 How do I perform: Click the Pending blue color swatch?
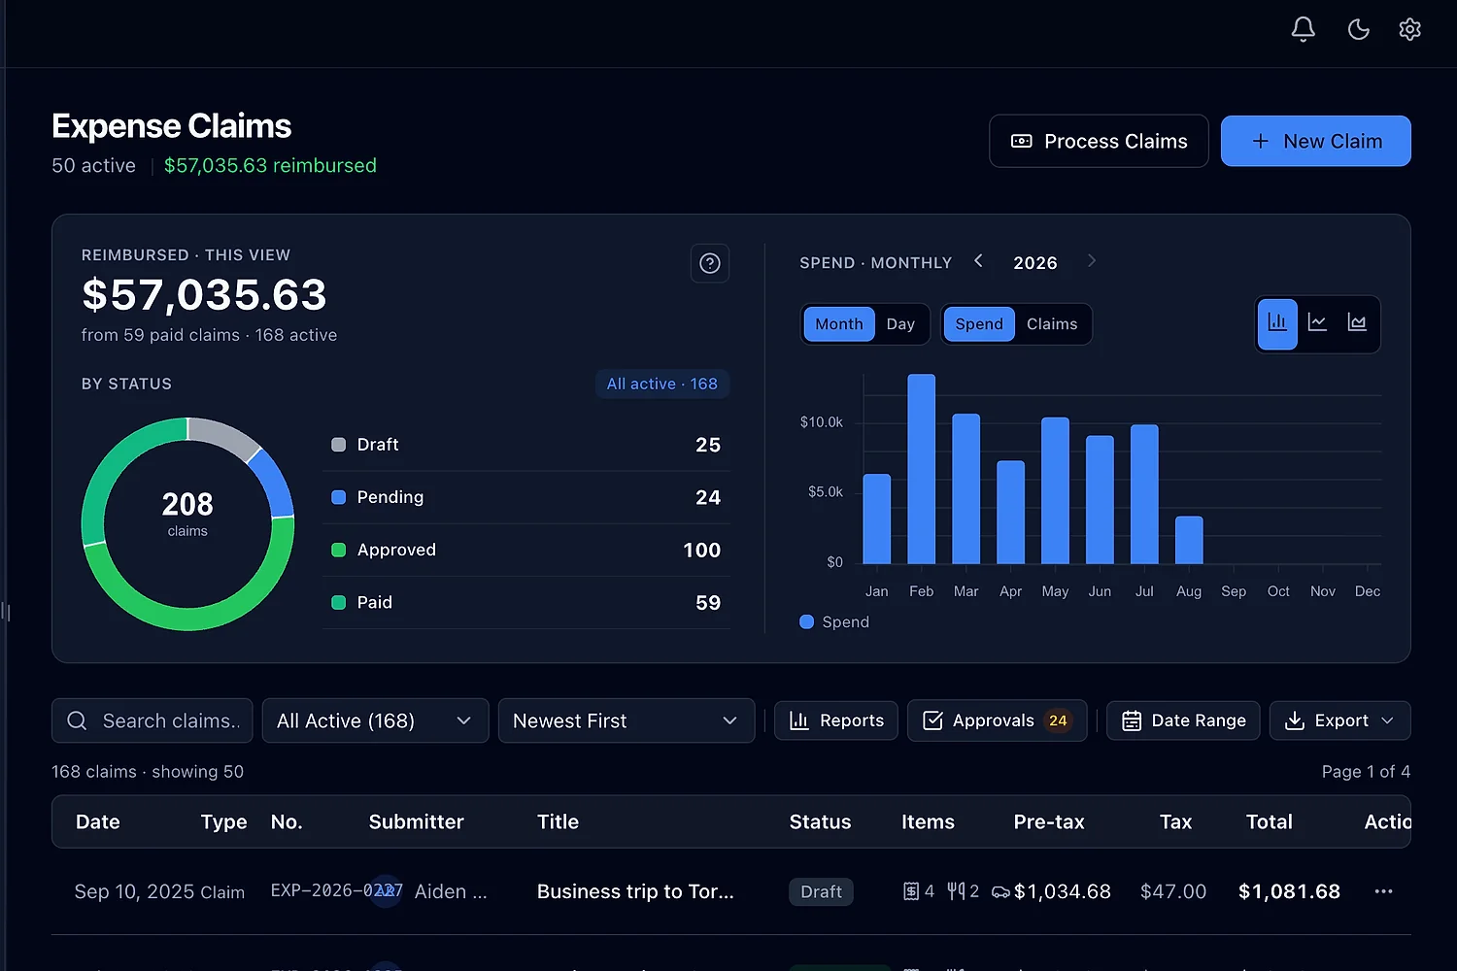click(x=338, y=497)
